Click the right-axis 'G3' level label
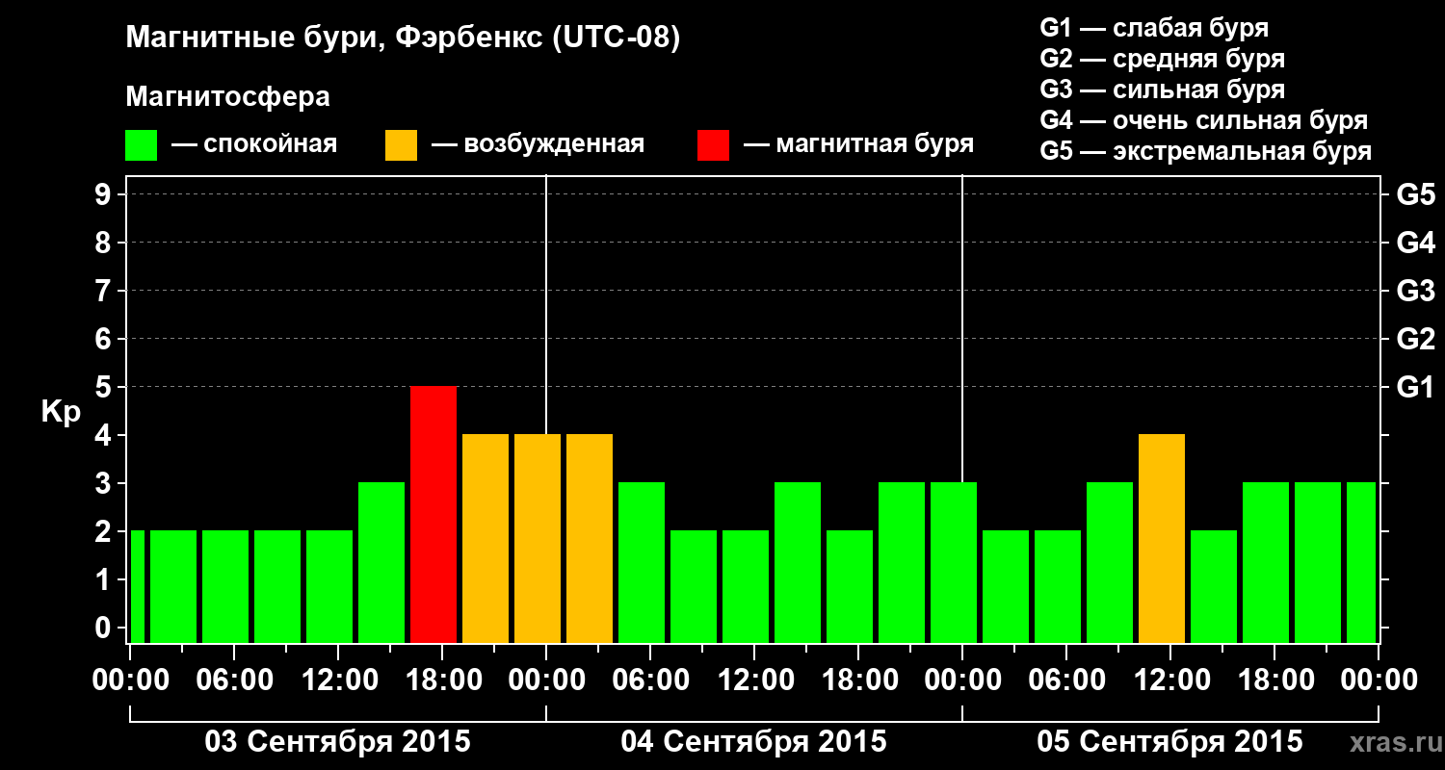Viewport: 1445px width, 770px height. click(1415, 291)
